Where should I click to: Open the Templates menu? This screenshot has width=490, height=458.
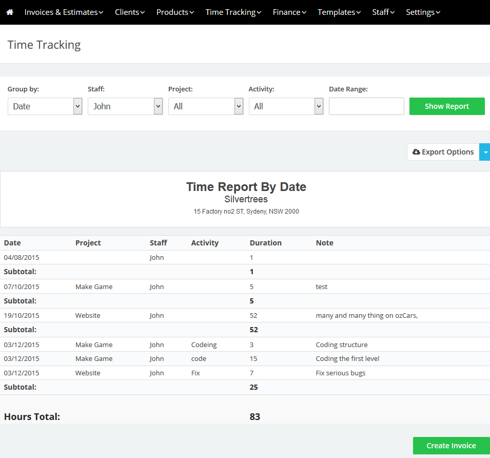[x=339, y=12]
